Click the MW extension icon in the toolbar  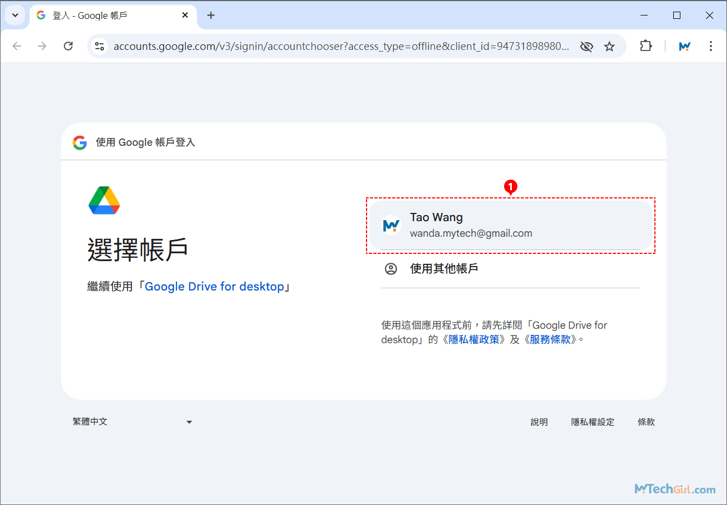pyautogui.click(x=684, y=46)
